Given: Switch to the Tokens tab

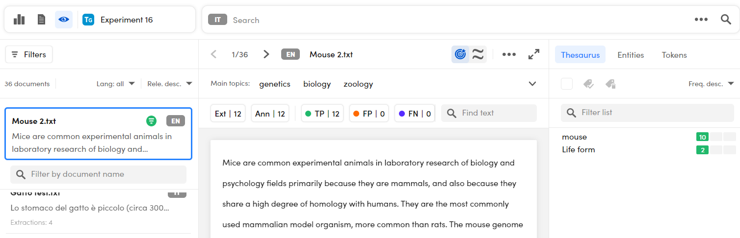Looking at the screenshot, I should coord(674,55).
